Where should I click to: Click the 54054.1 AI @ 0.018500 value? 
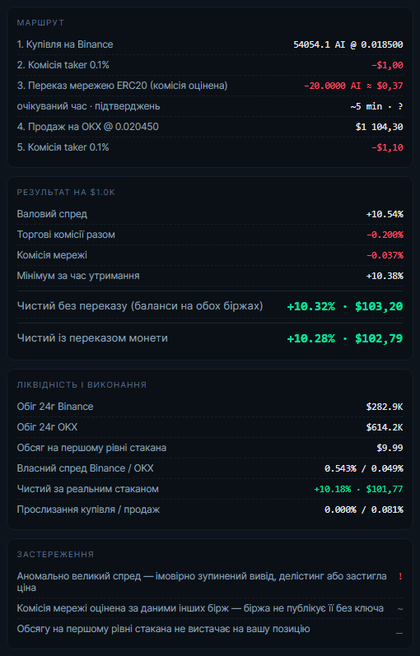pos(348,44)
